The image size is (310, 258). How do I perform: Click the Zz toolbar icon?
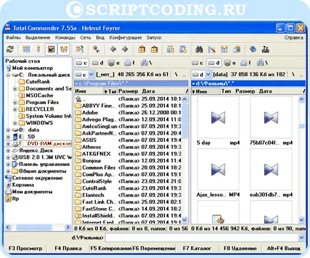tap(265, 49)
